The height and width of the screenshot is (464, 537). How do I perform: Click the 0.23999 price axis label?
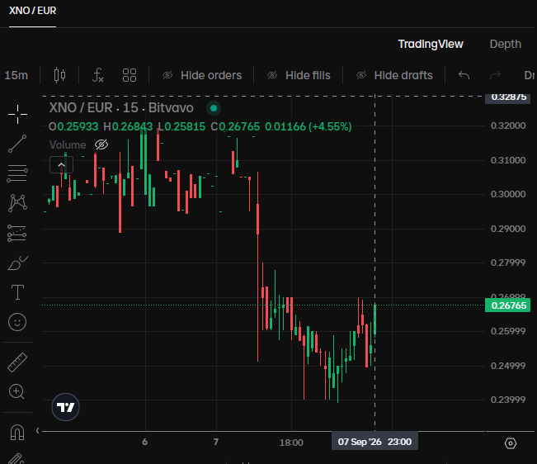pos(508,400)
